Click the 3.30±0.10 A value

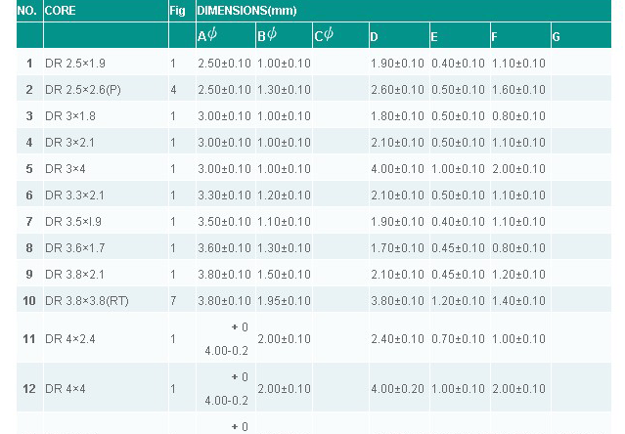coord(224,195)
